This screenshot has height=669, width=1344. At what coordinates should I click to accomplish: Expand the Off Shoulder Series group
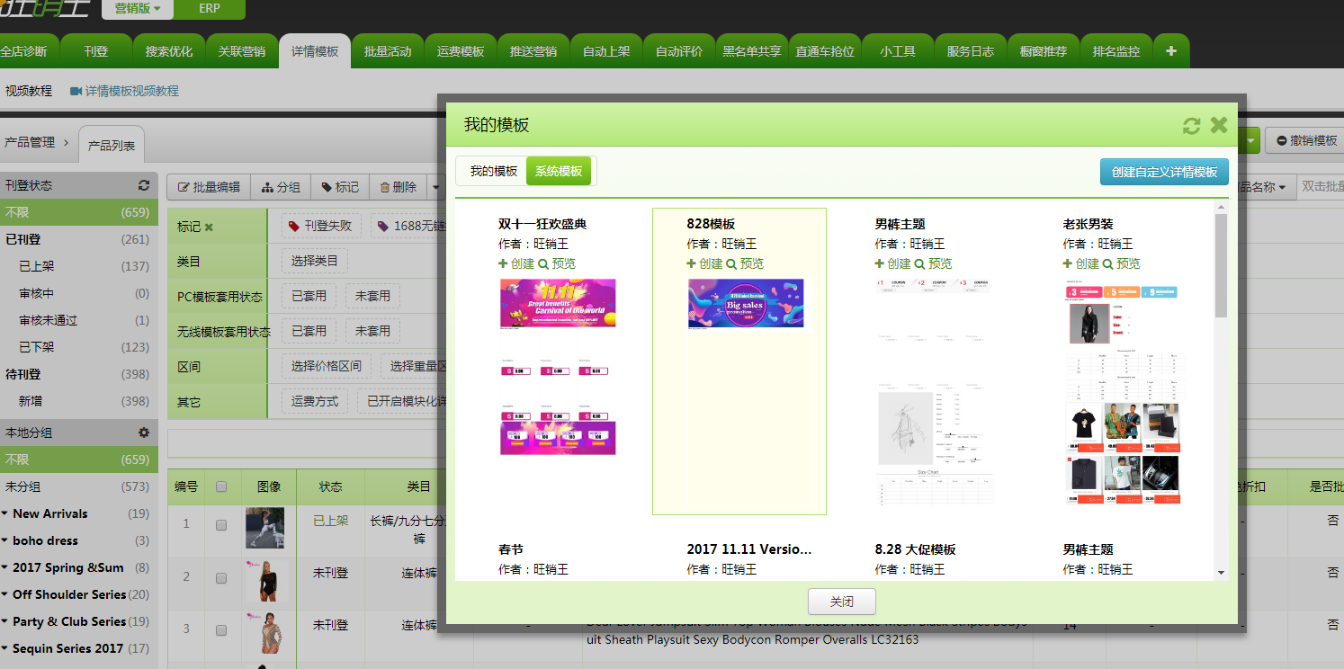4,595
